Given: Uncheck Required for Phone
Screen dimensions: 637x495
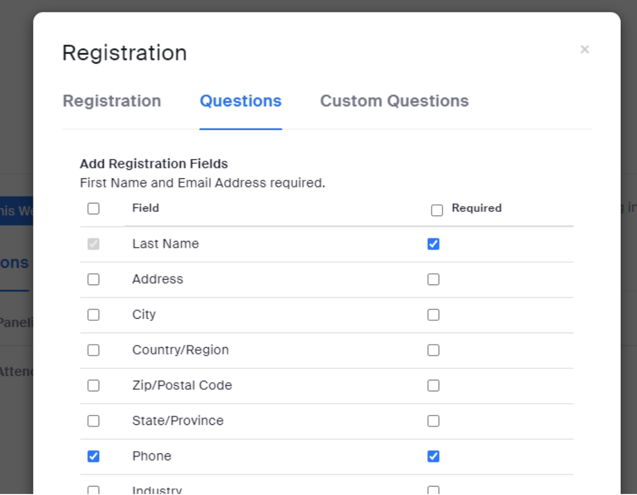Looking at the screenshot, I should pyautogui.click(x=434, y=456).
